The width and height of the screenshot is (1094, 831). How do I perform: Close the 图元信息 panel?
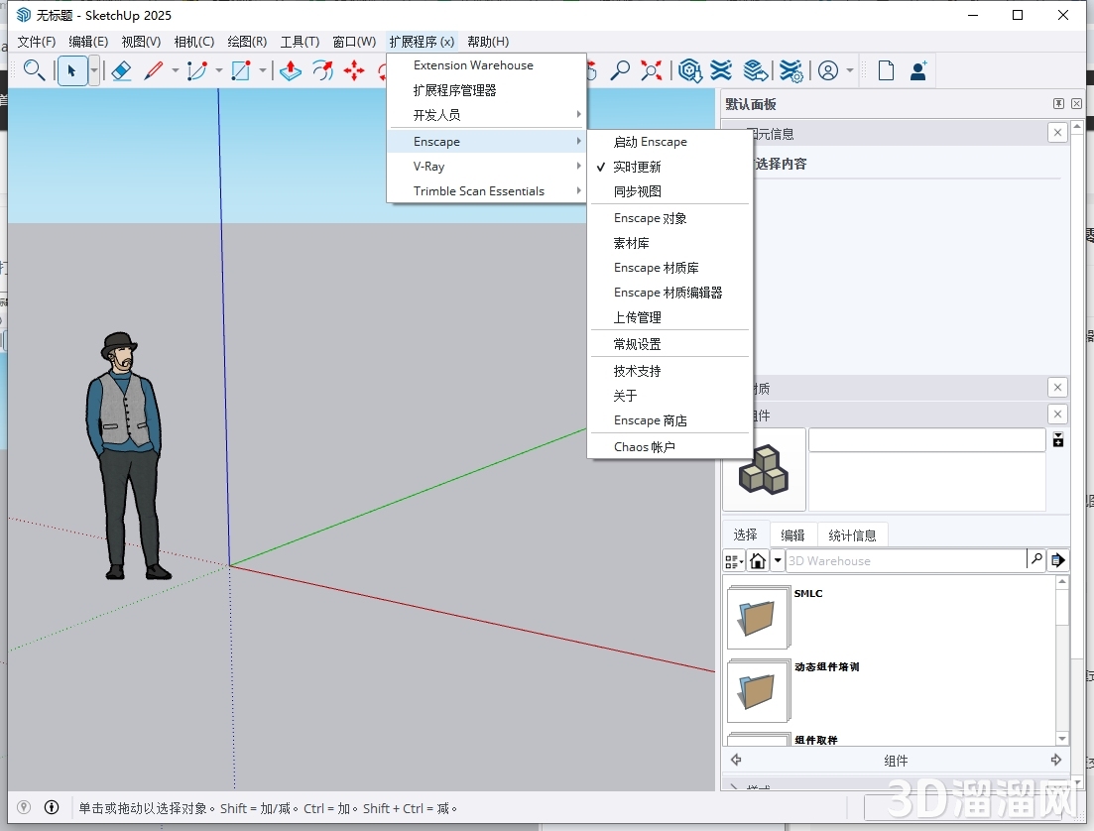(1057, 133)
